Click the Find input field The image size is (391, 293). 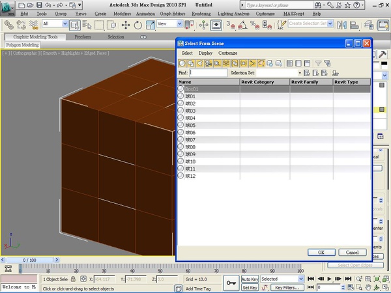tap(209, 73)
